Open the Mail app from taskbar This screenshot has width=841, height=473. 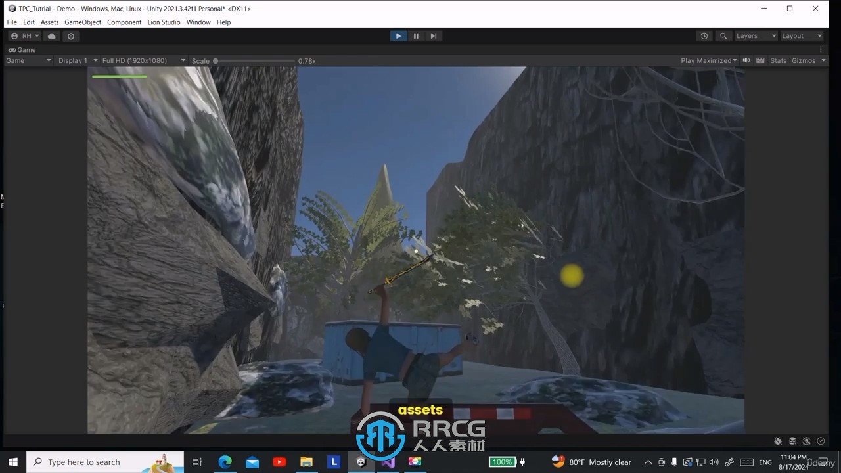[252, 462]
